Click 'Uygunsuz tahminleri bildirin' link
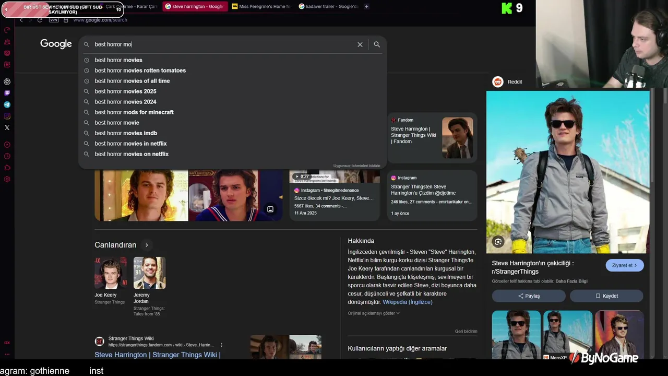 click(x=357, y=166)
